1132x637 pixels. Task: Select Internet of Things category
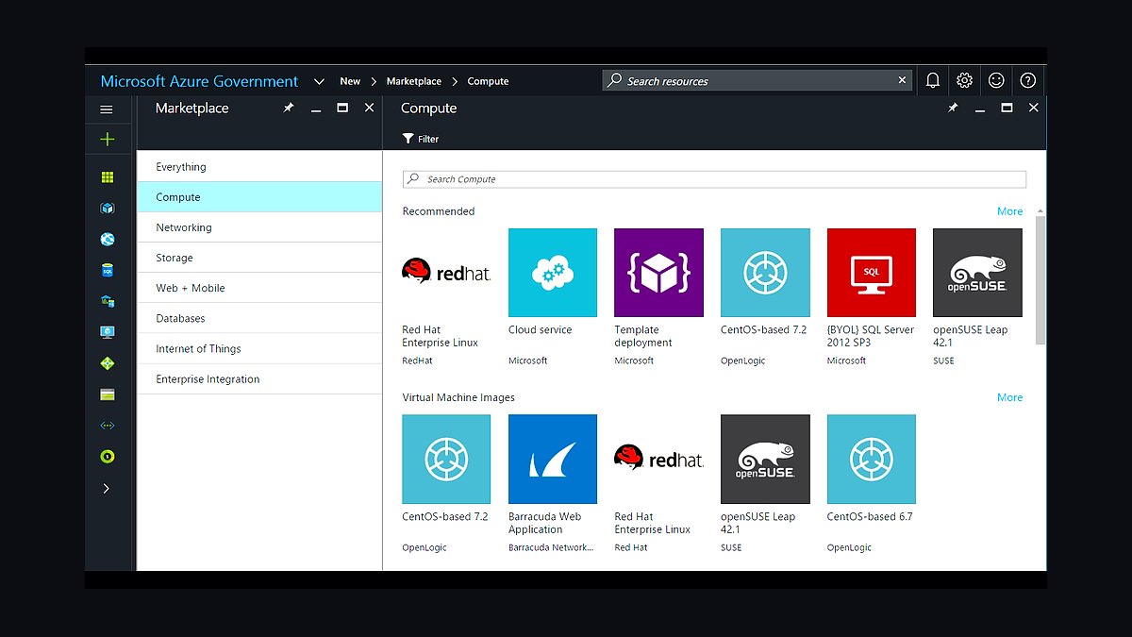(x=259, y=348)
